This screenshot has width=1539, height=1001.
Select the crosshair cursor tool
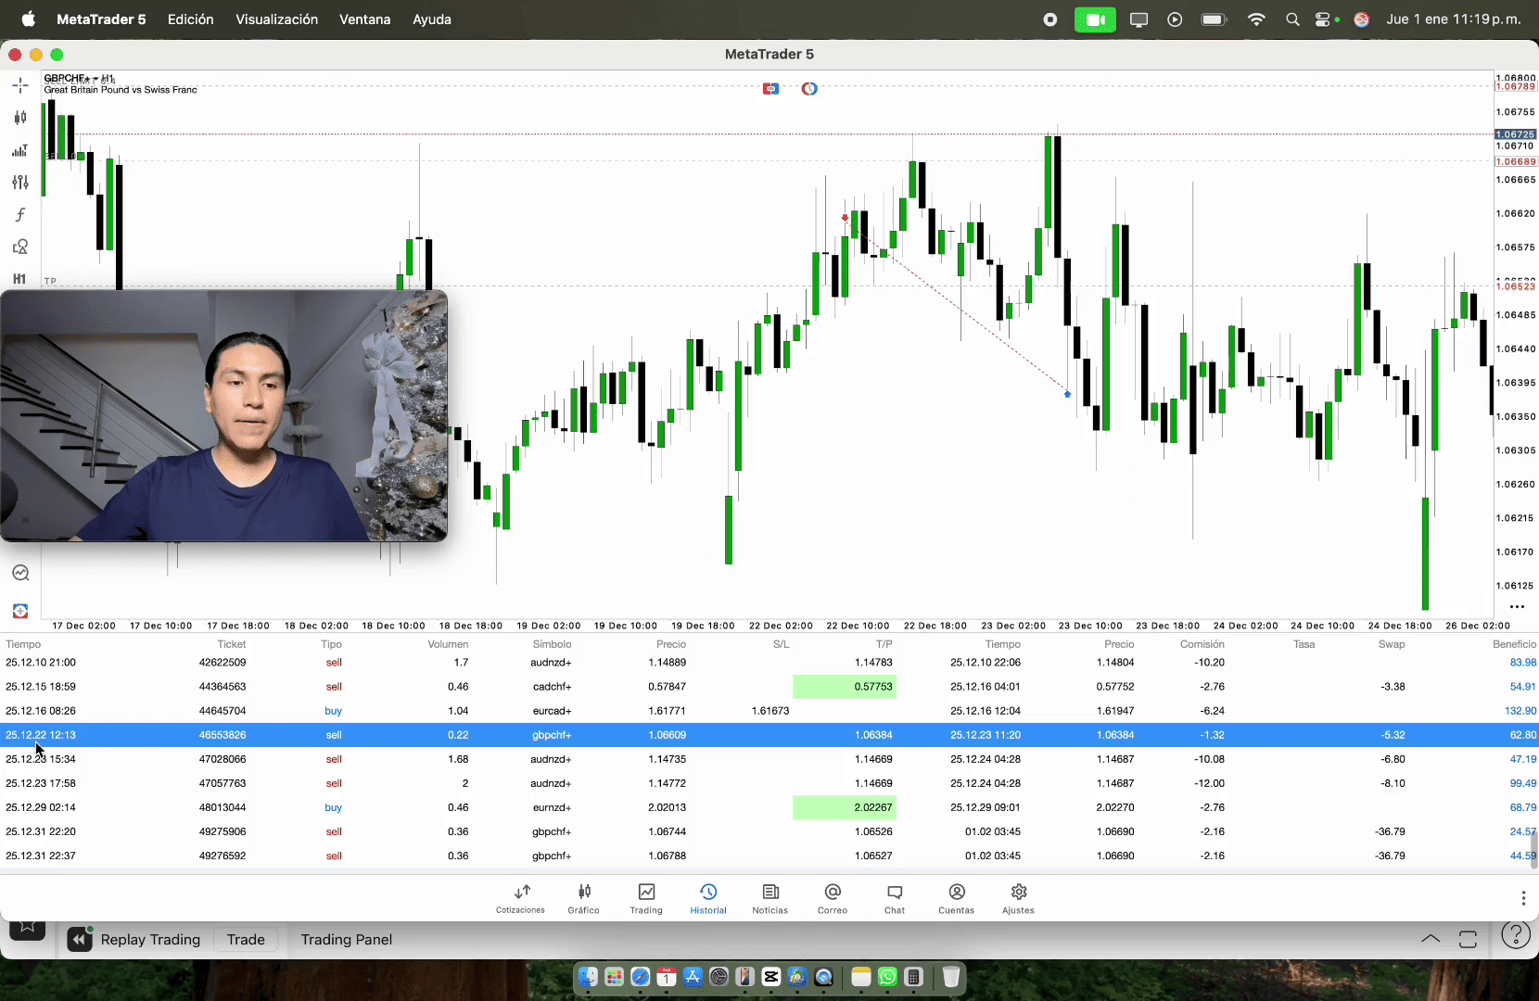(x=20, y=85)
